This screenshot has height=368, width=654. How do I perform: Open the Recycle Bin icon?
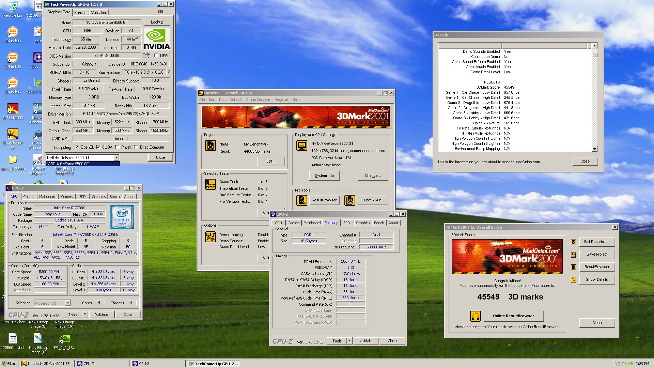(13, 9)
